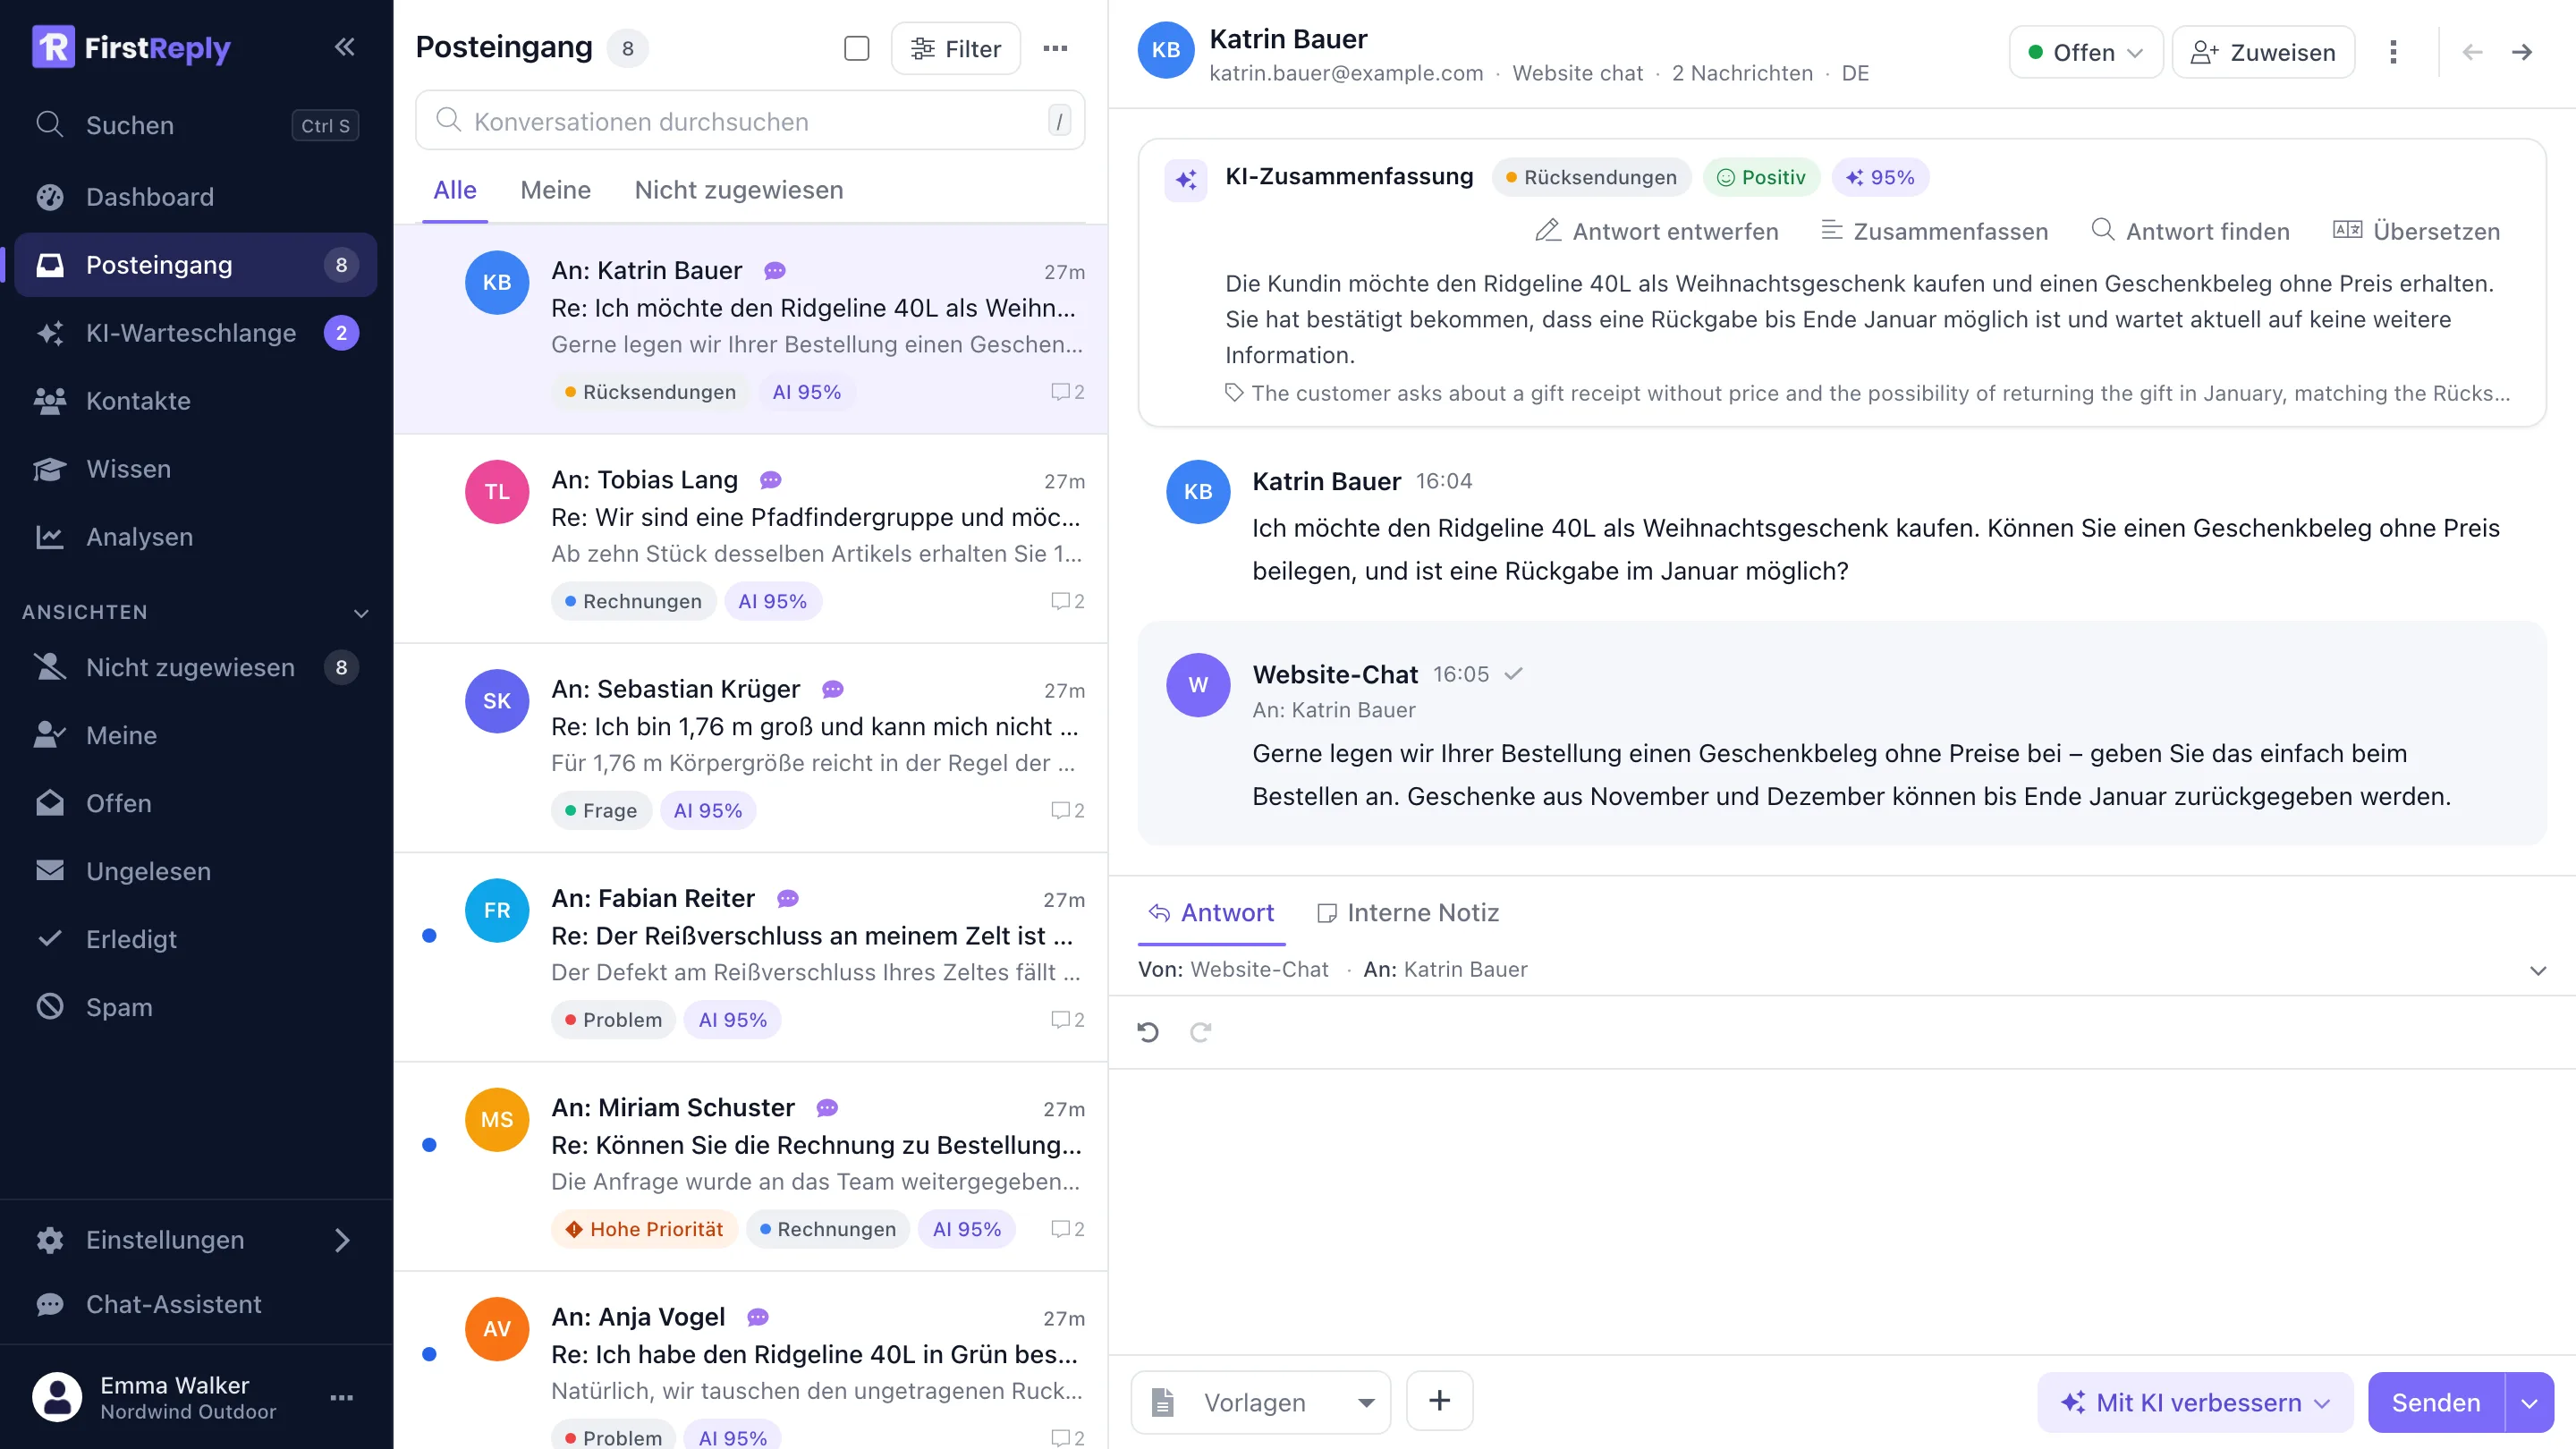Open the Senden split-button arrow

pos(2529,1402)
